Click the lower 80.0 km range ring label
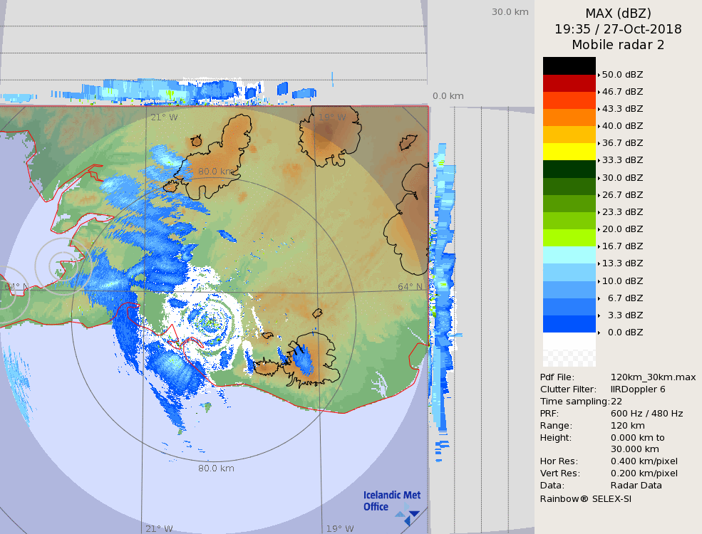This screenshot has width=702, height=534. 216,468
